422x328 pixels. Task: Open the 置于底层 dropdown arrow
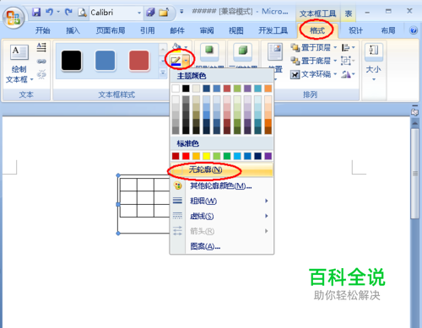(335, 61)
